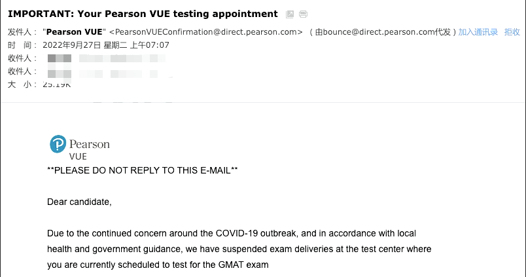Screen dimensions: 526x277
Task: Add sender via 加入通讯录 link
Action: click(478, 31)
